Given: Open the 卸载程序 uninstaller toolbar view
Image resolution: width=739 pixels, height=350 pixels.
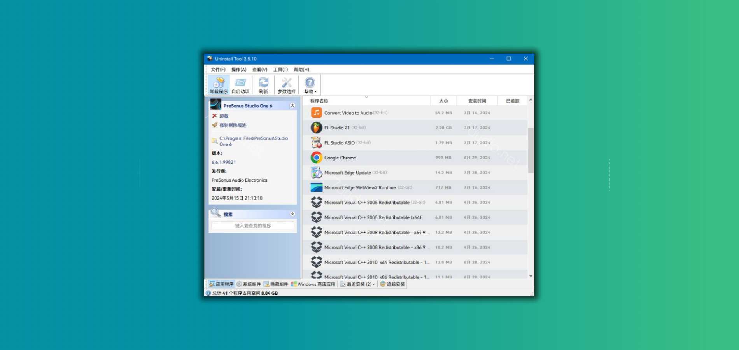Looking at the screenshot, I should (x=219, y=85).
